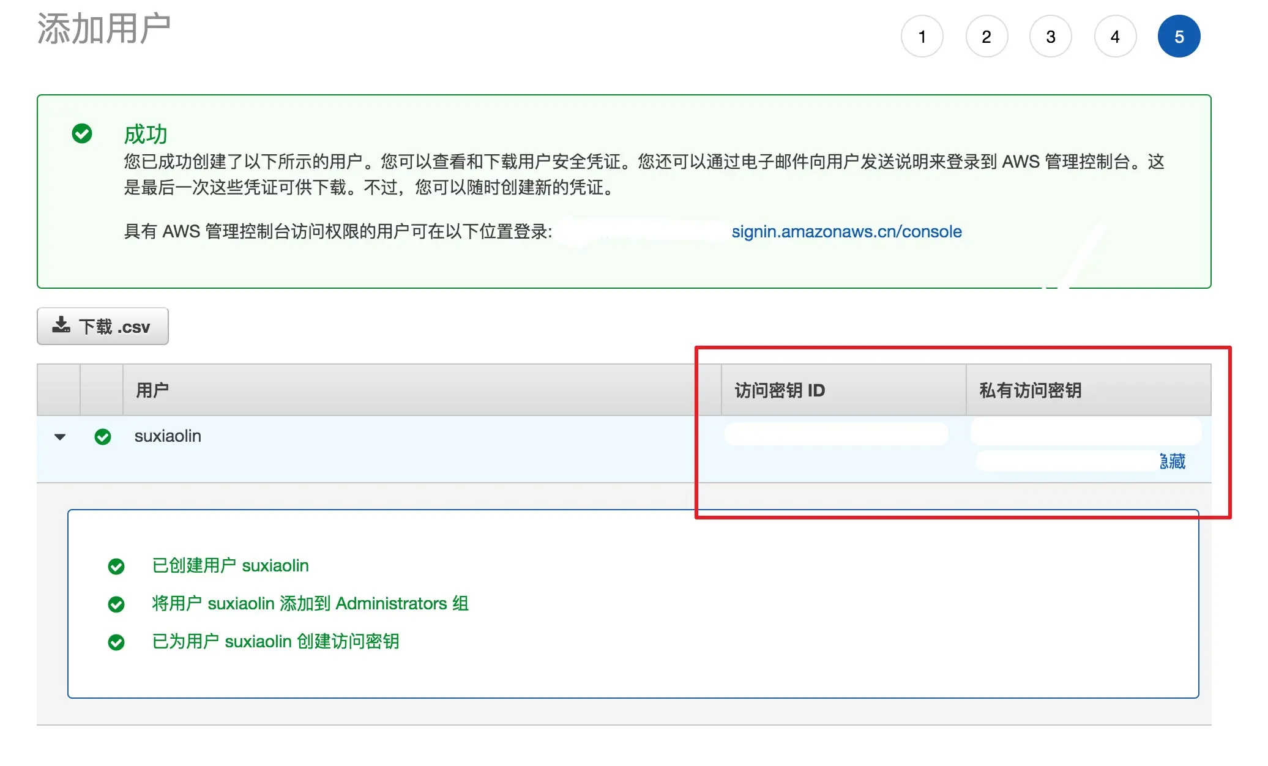Image resolution: width=1268 pixels, height=766 pixels.
Task: Collapse the suxiaolin row details arrow
Action: click(60, 437)
